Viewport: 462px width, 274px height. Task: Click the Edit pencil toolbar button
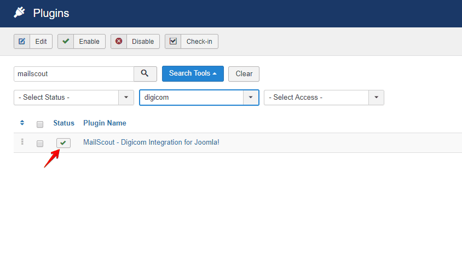click(33, 42)
